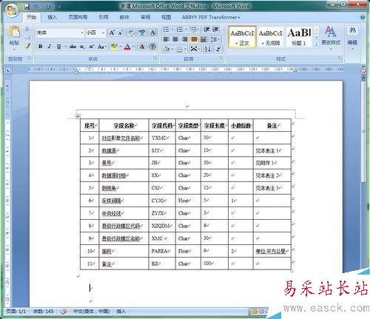Click the table cell containing YXMC

click(x=162, y=138)
